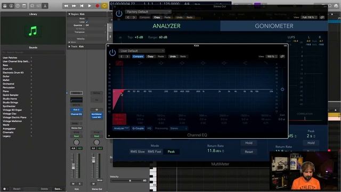Screen dimensions: 341x192
Task: Select Peak mode in MultiMeter
Action: pos(171,151)
